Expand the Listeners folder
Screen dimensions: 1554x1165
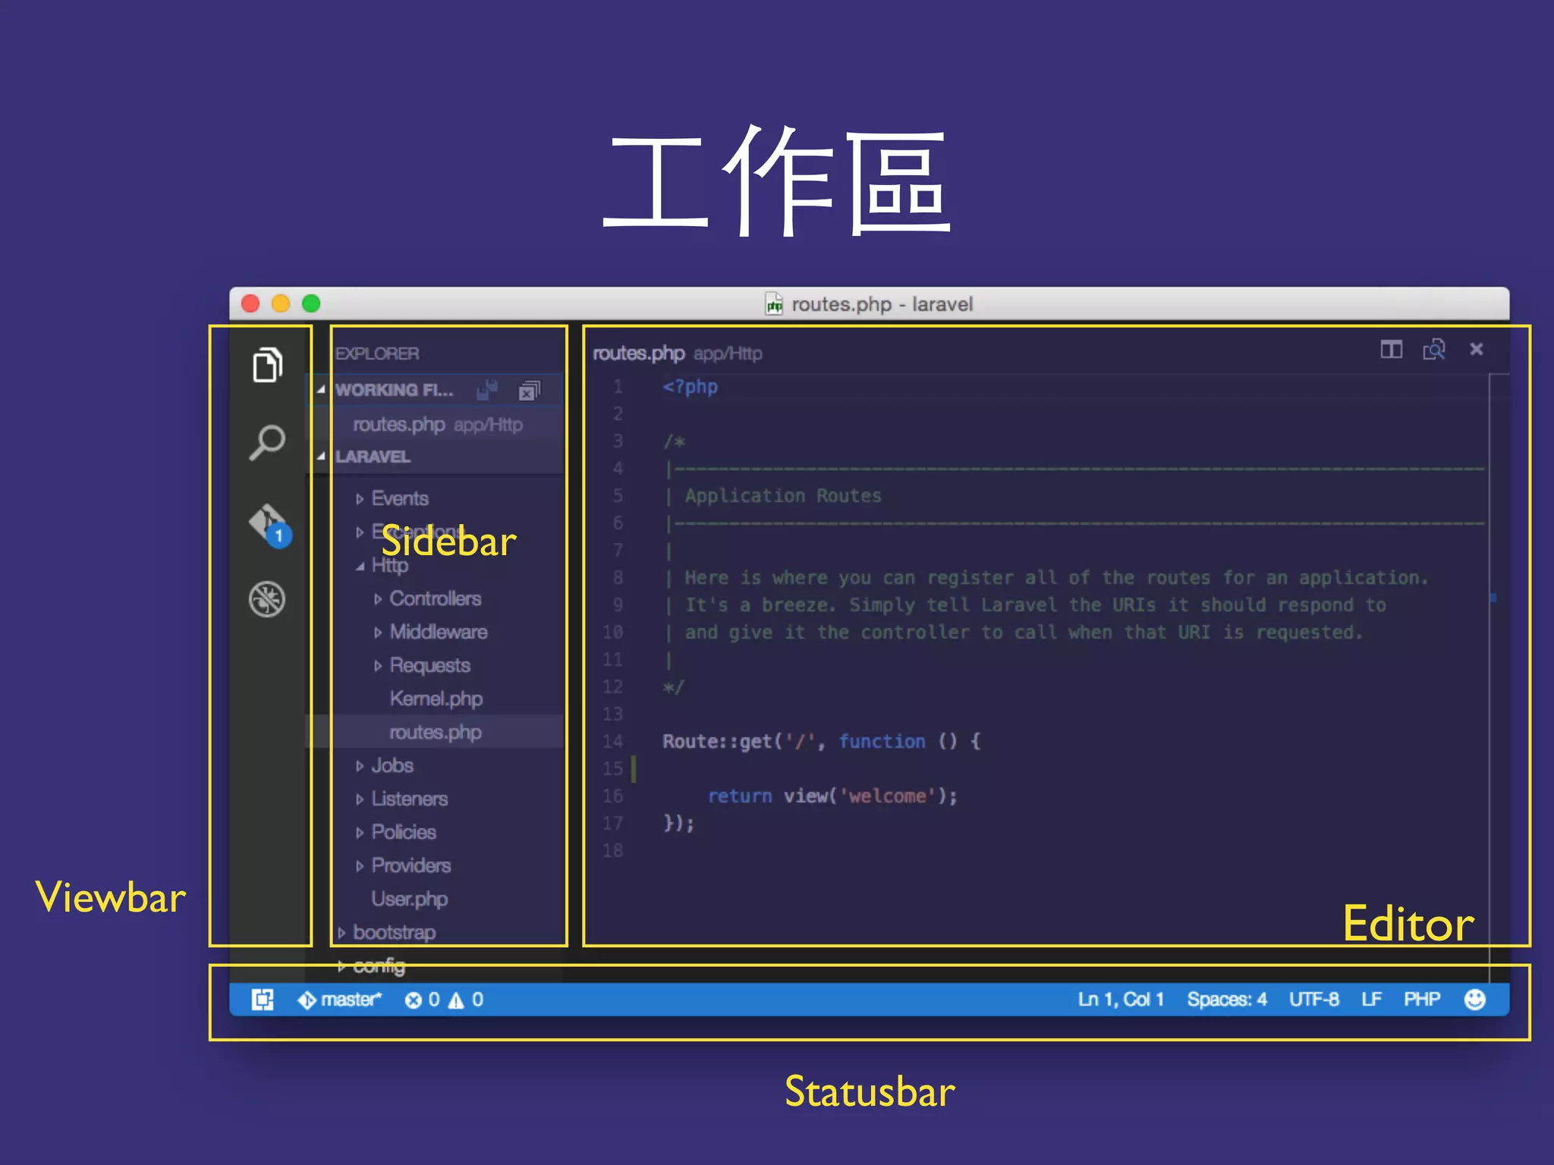[360, 799]
